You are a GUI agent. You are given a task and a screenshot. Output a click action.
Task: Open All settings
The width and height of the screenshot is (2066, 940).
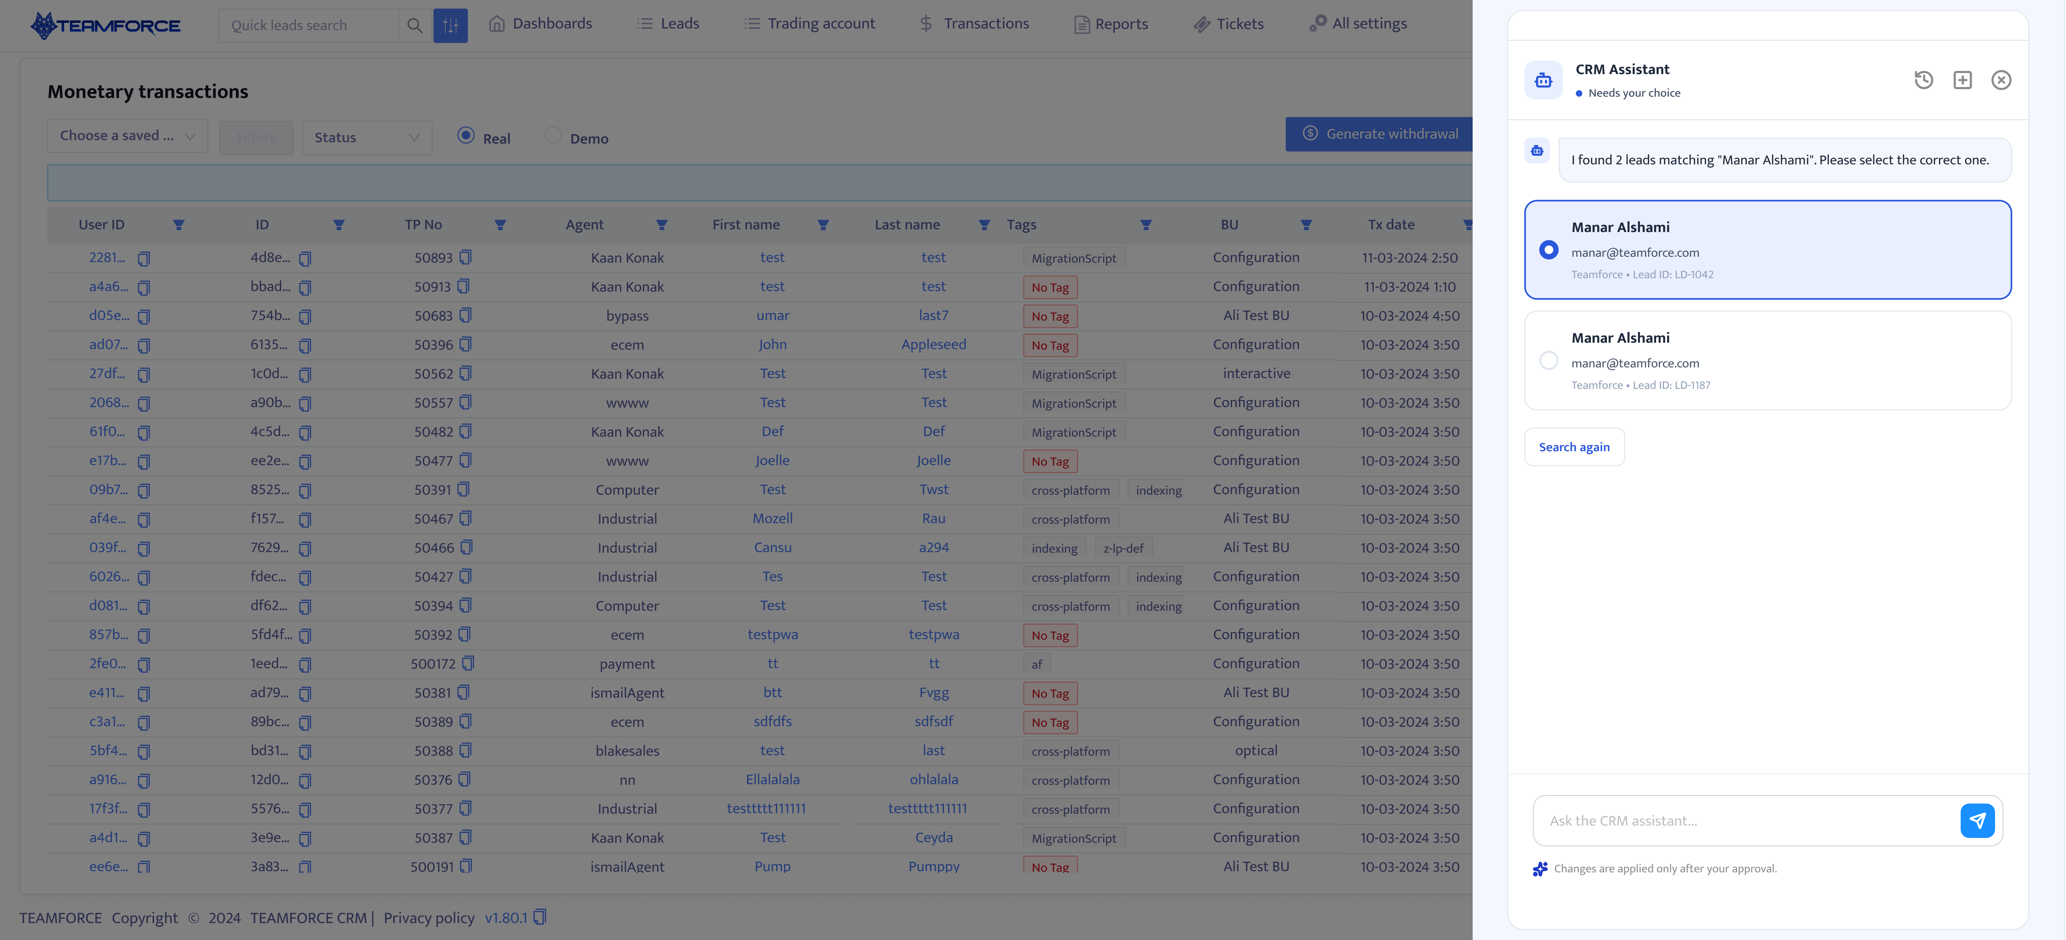point(1359,24)
